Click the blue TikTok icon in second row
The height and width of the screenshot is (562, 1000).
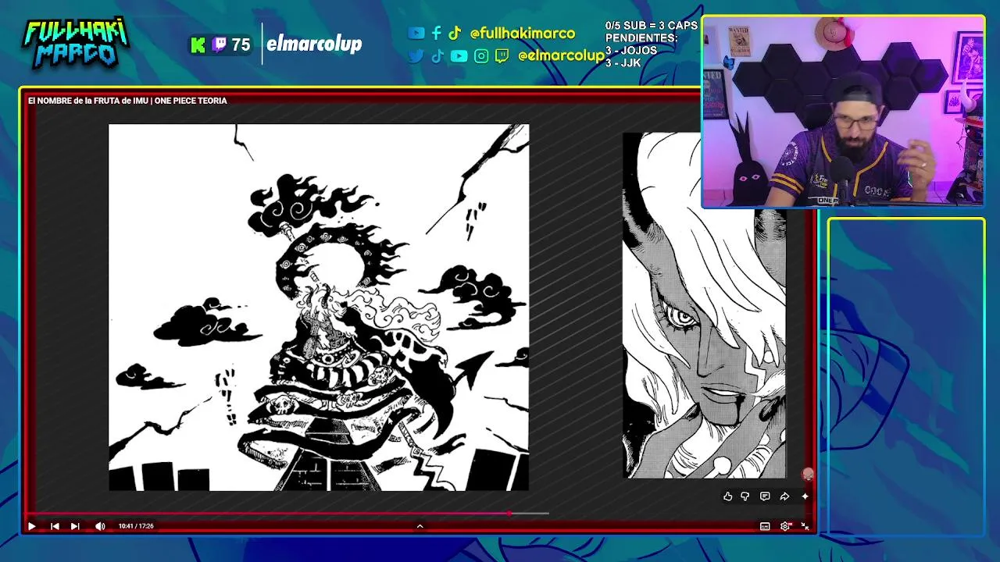tap(437, 56)
